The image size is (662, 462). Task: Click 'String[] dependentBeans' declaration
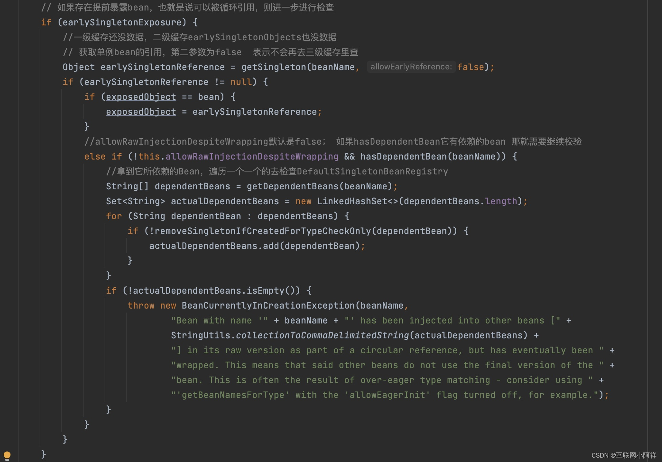click(168, 186)
